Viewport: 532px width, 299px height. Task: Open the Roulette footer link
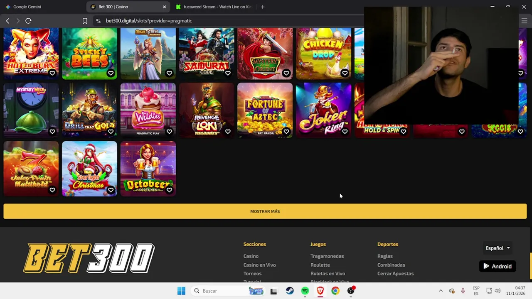[320, 265]
